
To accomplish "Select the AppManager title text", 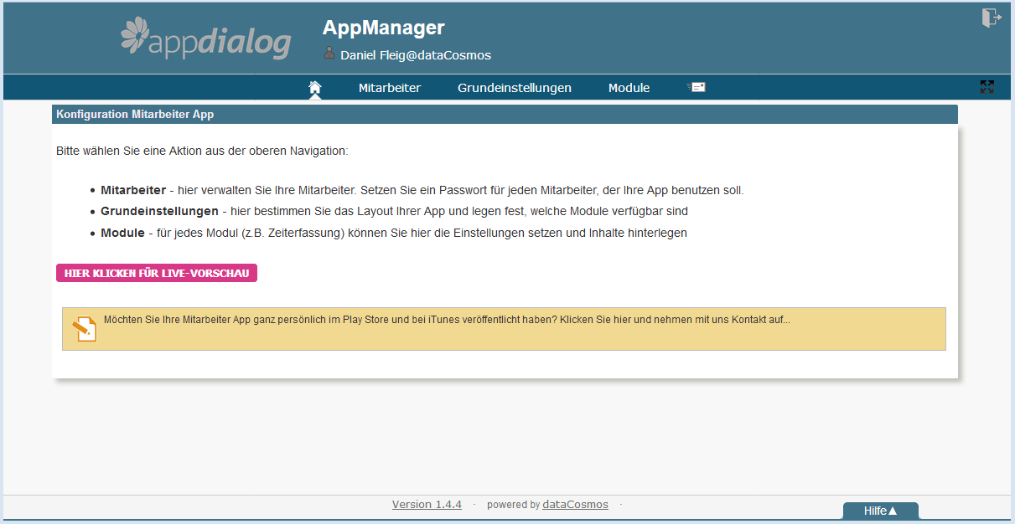I will click(x=383, y=27).
